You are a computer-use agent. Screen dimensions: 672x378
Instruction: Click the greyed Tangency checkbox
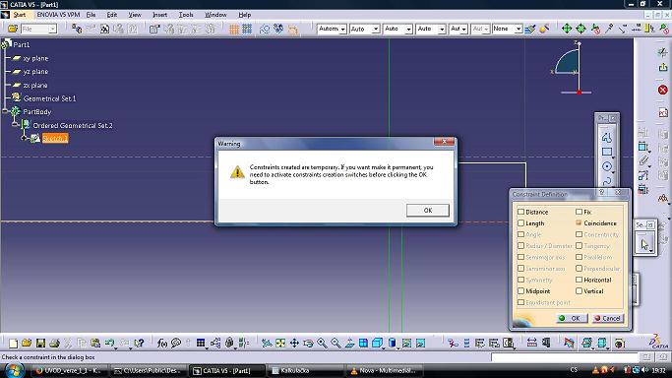(579, 245)
